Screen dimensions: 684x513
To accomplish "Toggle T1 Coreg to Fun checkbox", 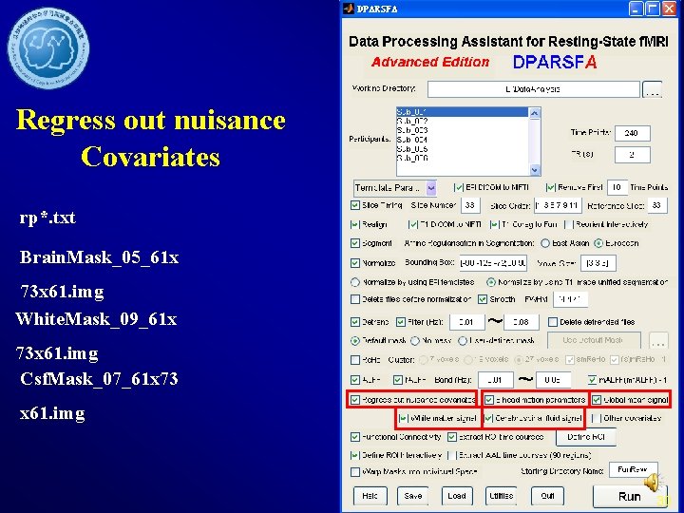I will click(x=494, y=224).
